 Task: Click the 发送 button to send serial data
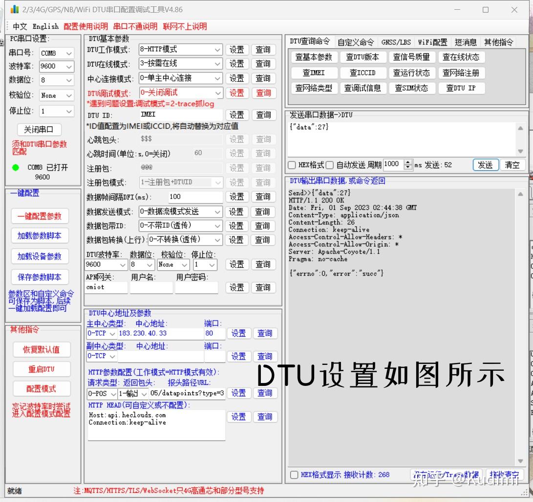[x=485, y=165]
